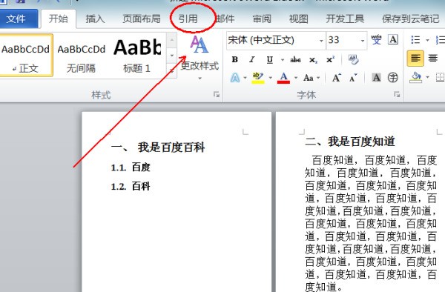Viewport: 445px width, 292px height.
Task: Toggle character border icon
Action: coord(393,40)
